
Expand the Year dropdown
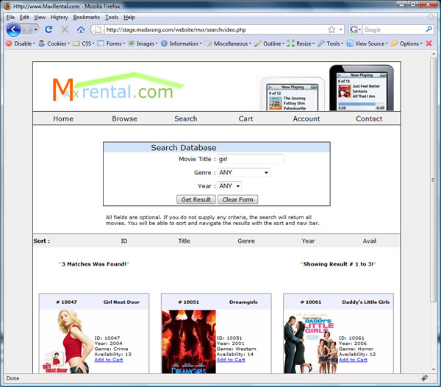coord(229,186)
